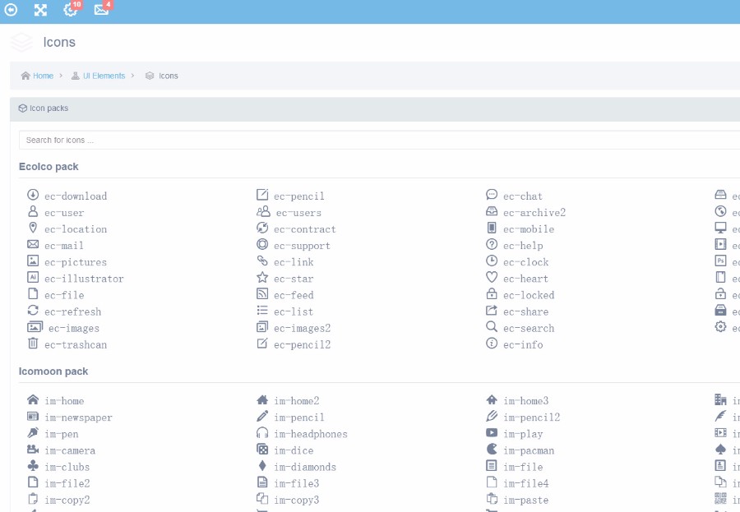Select the ec-link chain icon
The image size is (740, 512).
262,261
